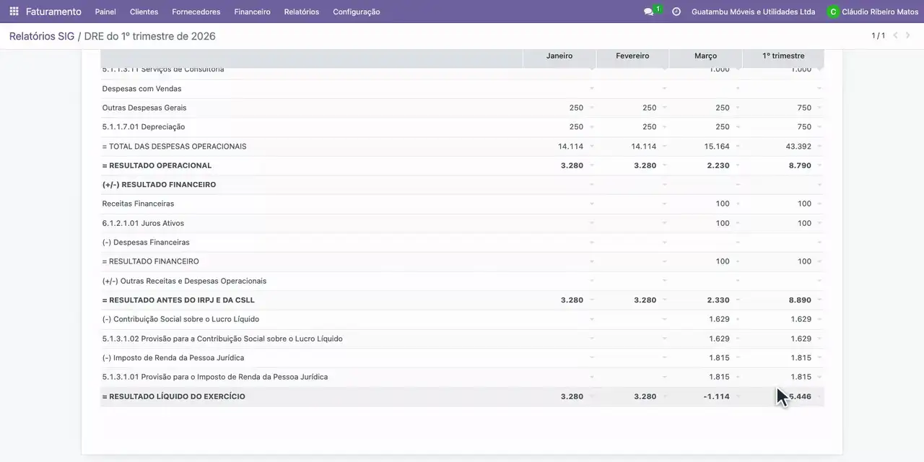Screen dimensions: 924x462
Task: Go to next record arrow
Action: point(908,35)
